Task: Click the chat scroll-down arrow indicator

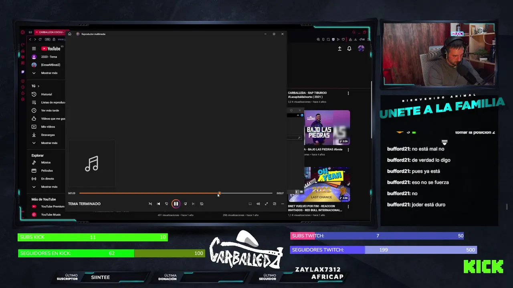Action: coord(444,142)
